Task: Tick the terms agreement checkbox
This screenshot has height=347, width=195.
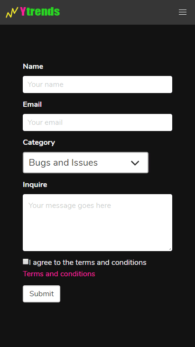Action: (x=26, y=262)
